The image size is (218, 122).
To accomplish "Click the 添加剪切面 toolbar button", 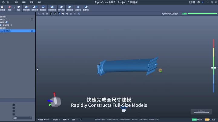I will (x=52, y=8).
